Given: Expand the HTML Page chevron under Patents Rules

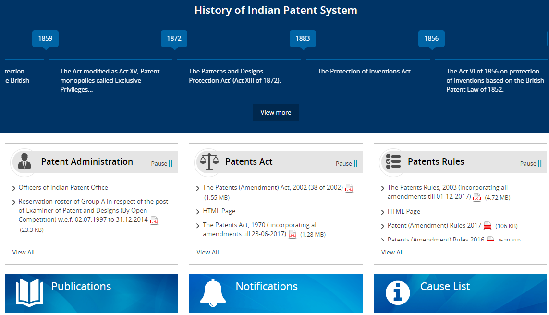Looking at the screenshot, I should 382,211.
